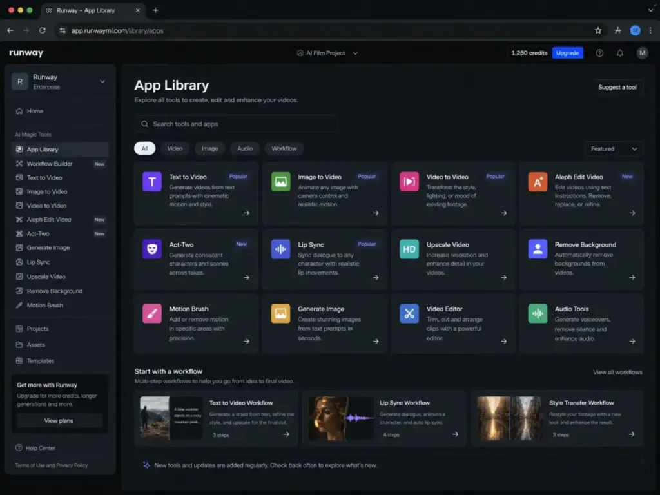Expand the AI Film Project dropdown
The height and width of the screenshot is (495, 660).
(x=327, y=53)
